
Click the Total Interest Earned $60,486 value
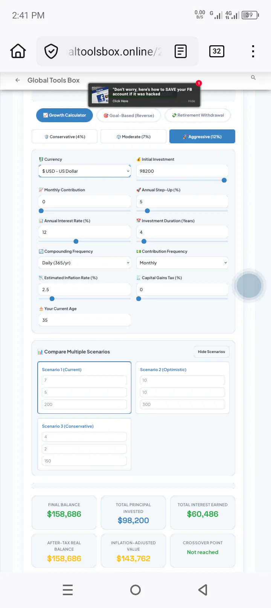click(202, 514)
